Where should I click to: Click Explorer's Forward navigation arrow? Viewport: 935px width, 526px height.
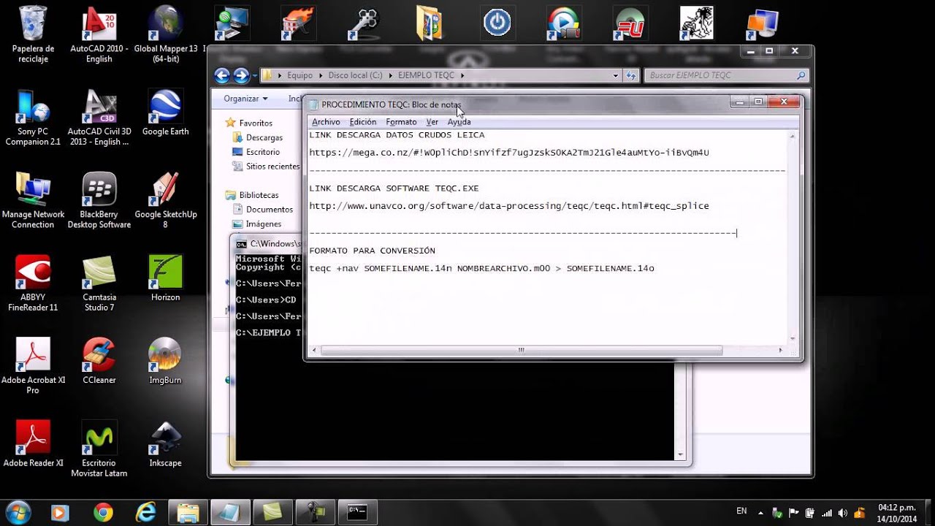(x=241, y=75)
